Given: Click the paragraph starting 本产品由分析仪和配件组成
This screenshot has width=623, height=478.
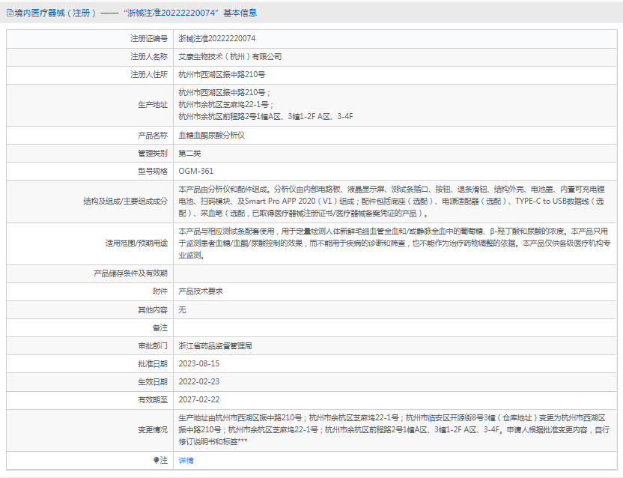Looking at the screenshot, I should (x=392, y=202).
